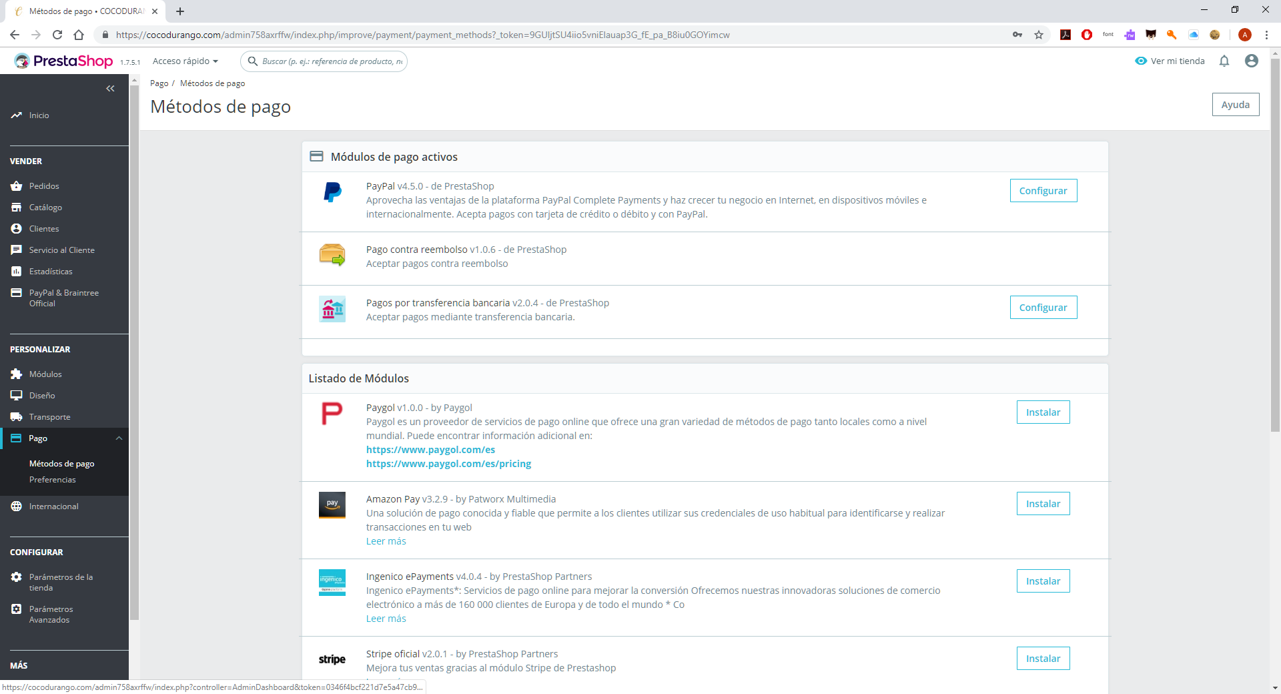
Task: Click the PayPal module logo
Action: (x=332, y=192)
